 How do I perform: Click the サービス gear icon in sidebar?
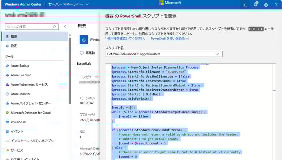point(7,150)
